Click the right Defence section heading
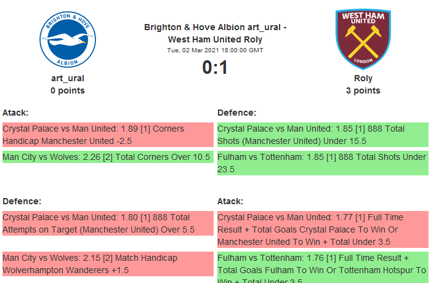The width and height of the screenshot is (431, 283). [237, 113]
